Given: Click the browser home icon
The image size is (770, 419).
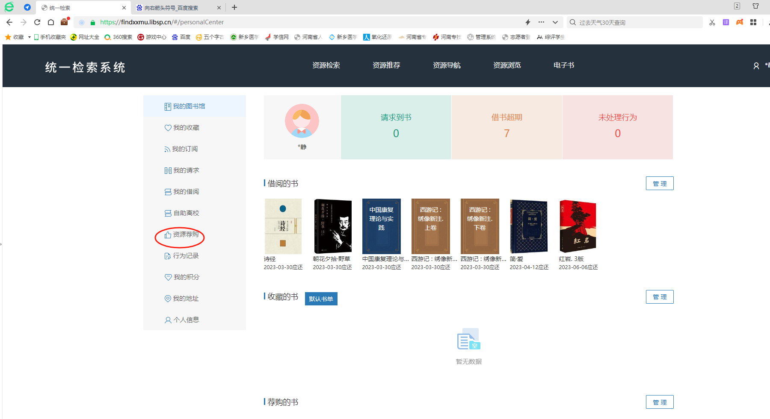Looking at the screenshot, I should pyautogui.click(x=51, y=22).
